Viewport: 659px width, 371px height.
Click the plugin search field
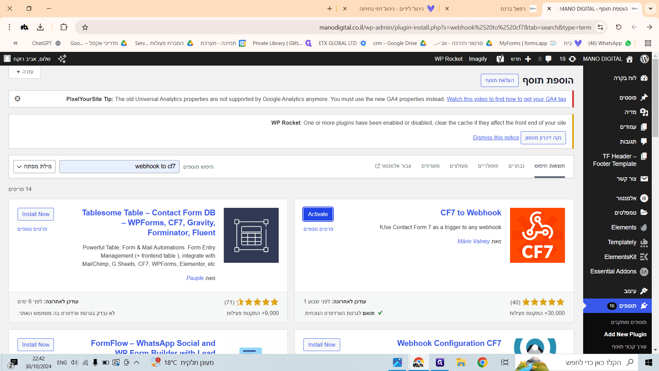point(119,167)
